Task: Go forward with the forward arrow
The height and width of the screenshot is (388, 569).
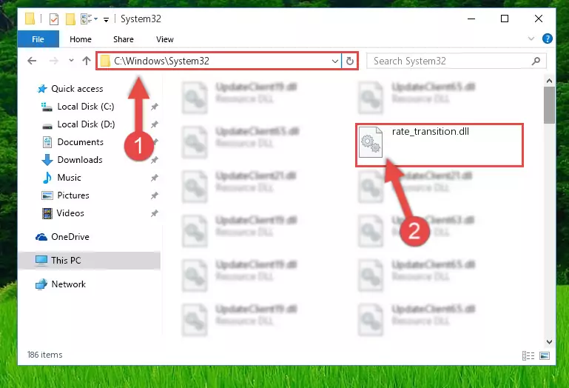Action: 54,61
